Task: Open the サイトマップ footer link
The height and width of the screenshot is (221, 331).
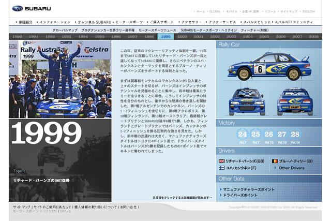Action: 22,207
